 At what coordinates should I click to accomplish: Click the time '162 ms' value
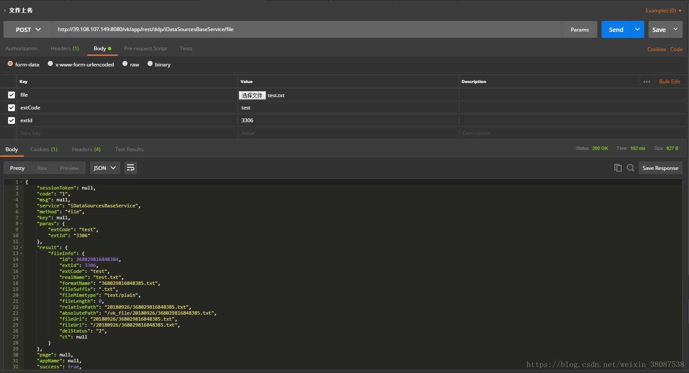tap(638, 148)
